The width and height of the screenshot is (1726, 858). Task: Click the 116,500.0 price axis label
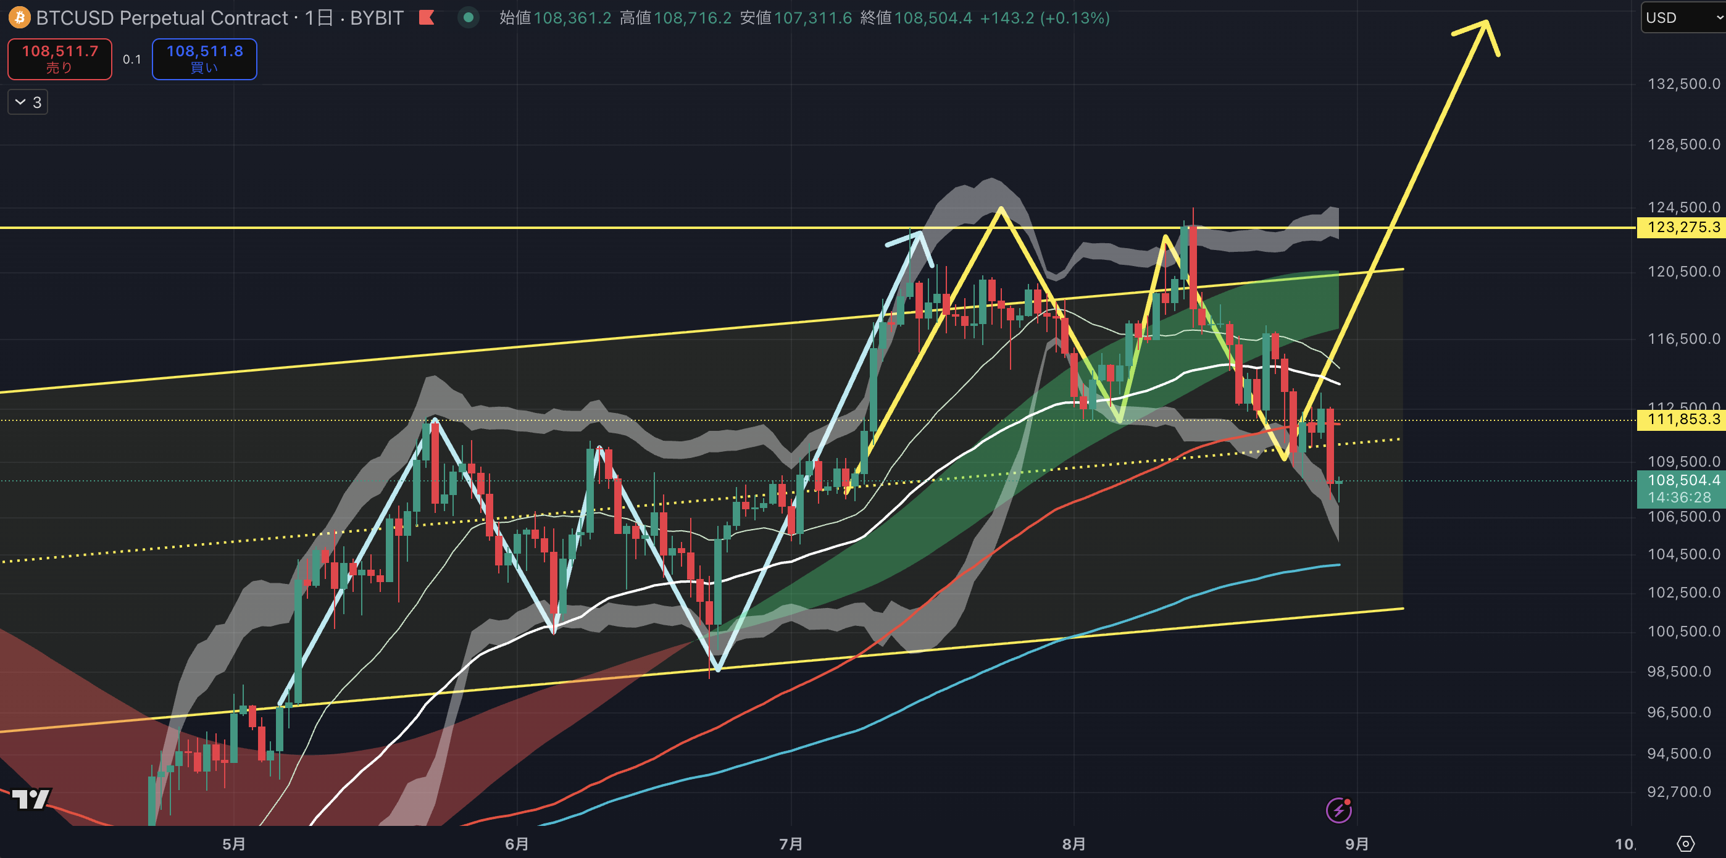pyautogui.click(x=1684, y=338)
